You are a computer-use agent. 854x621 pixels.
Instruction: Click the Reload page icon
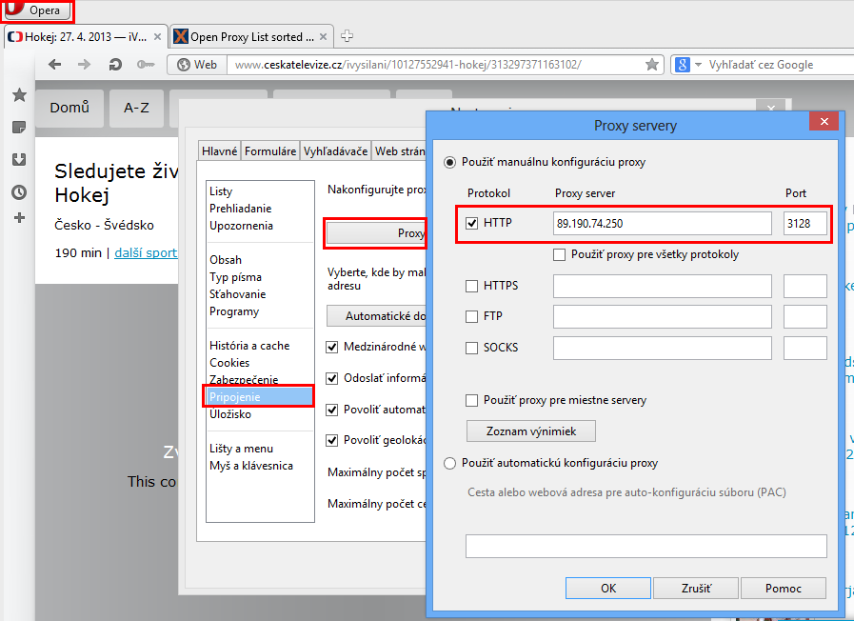115,65
